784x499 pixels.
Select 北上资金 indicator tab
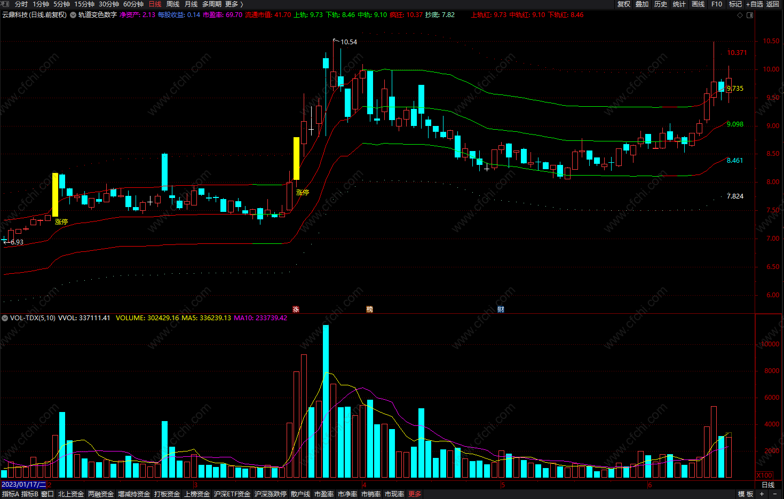71,494
